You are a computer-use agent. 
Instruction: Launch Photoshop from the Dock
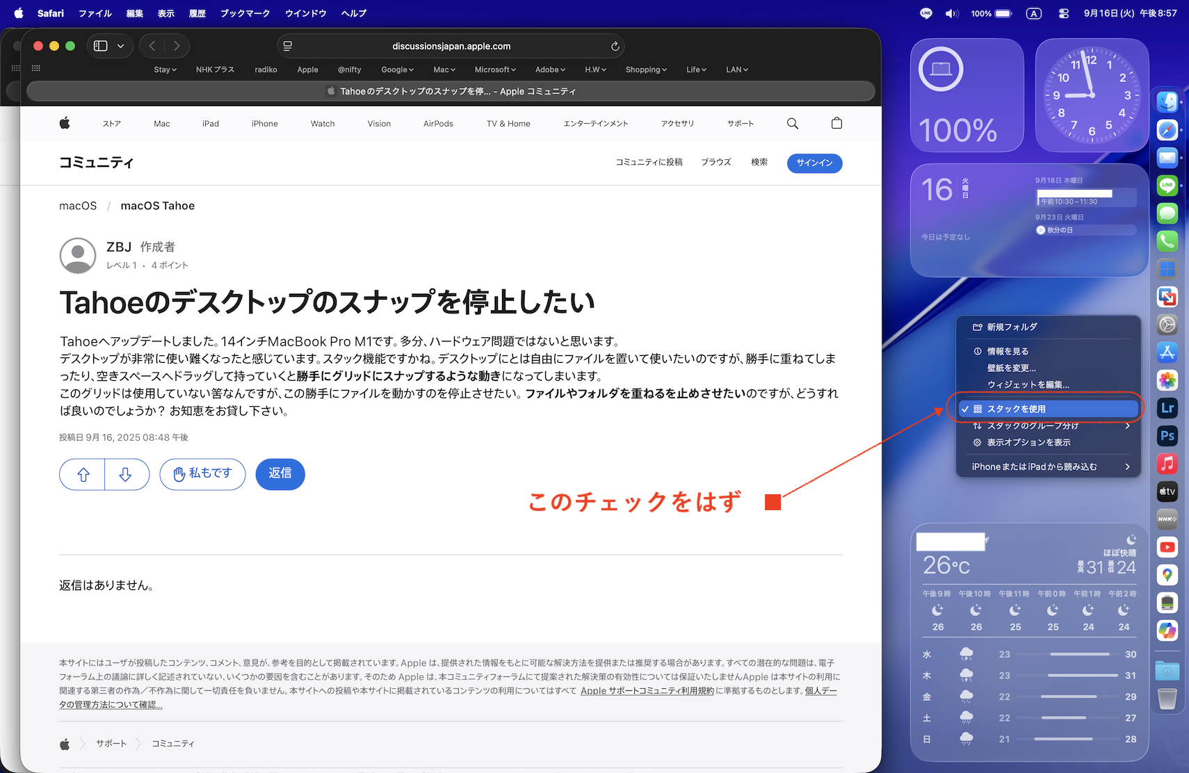tap(1167, 436)
